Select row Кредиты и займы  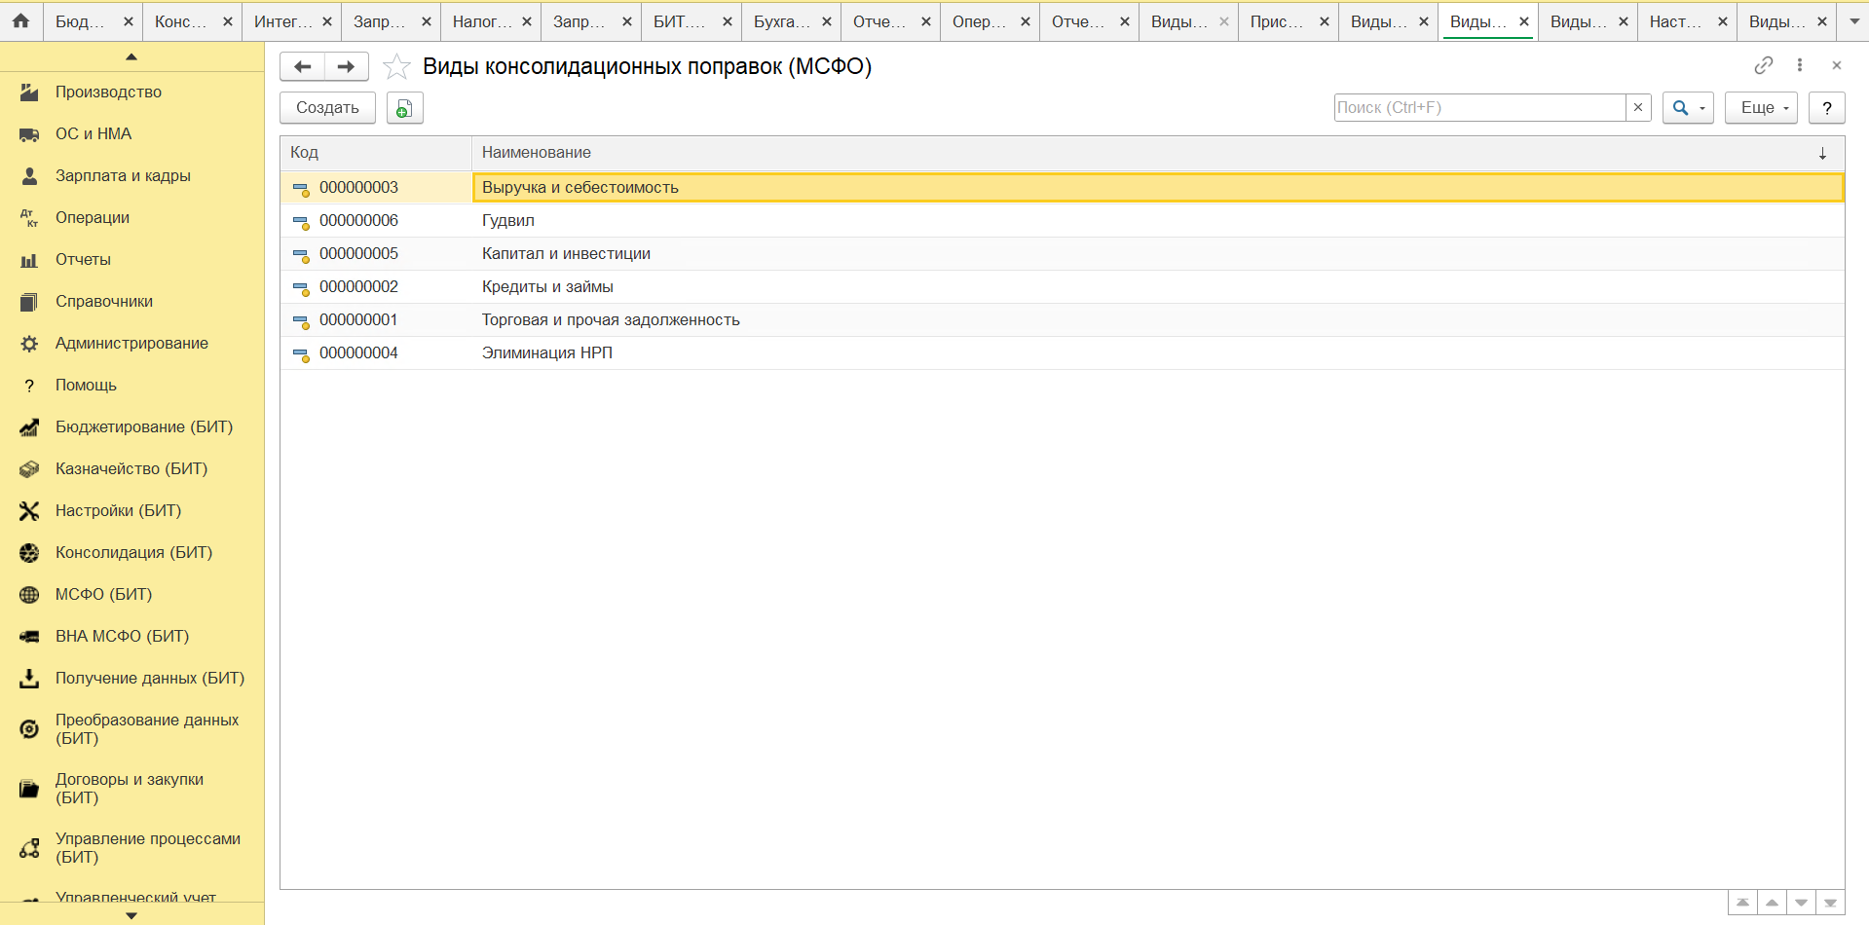pos(1063,287)
